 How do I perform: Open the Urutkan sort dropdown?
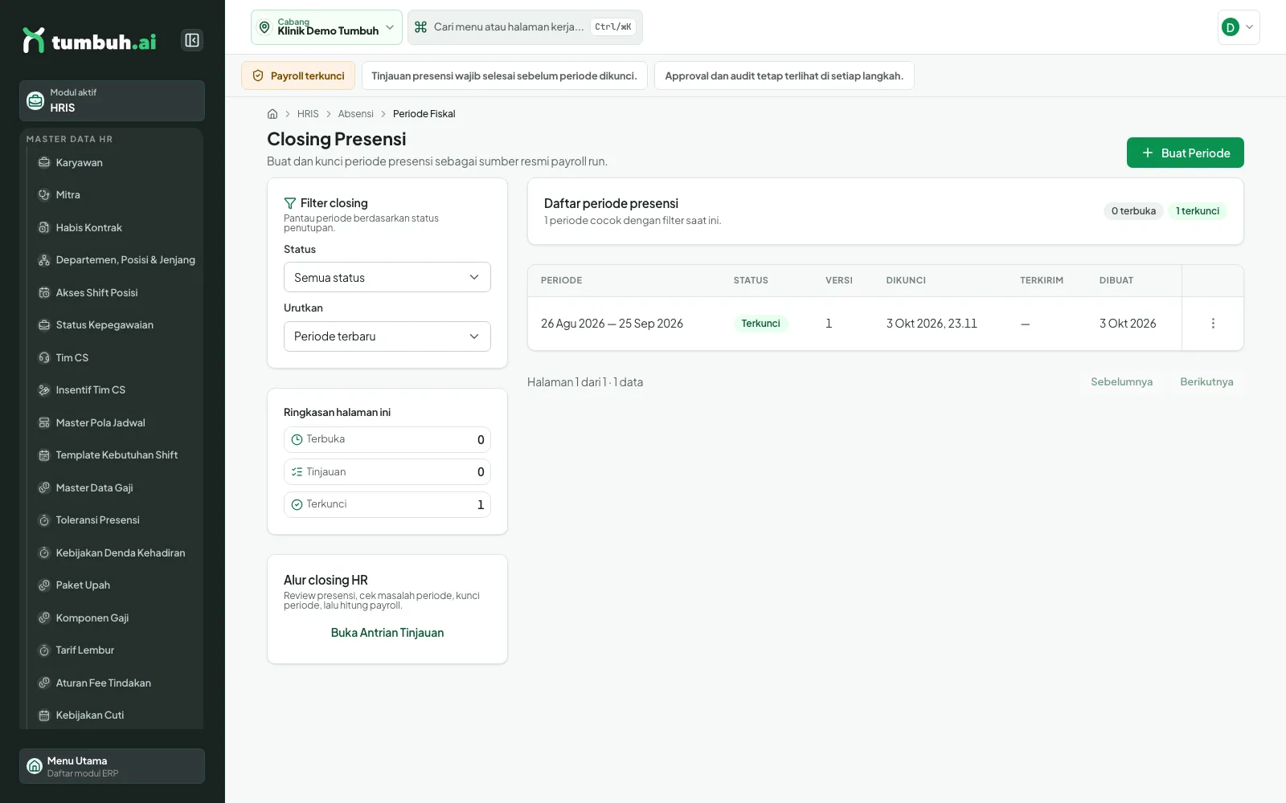tap(387, 336)
